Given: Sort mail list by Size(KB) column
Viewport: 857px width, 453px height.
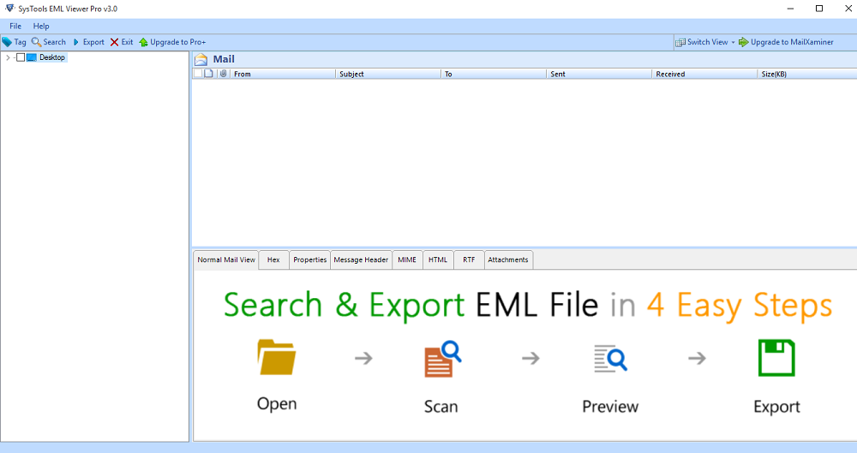Looking at the screenshot, I should [x=807, y=74].
